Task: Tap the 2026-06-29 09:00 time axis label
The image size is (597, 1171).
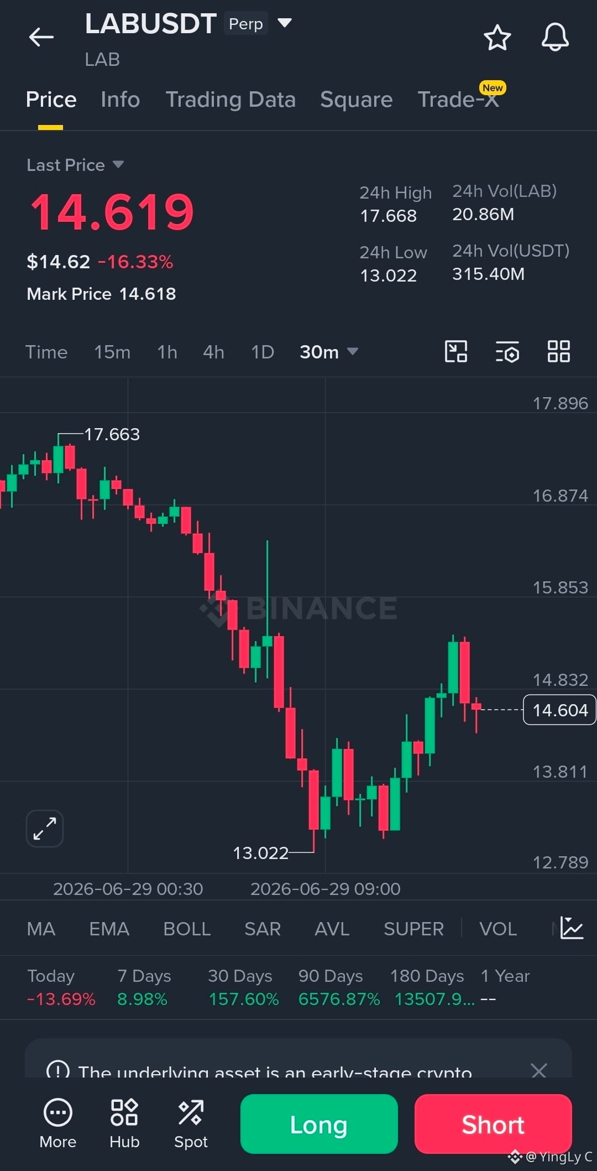Action: click(x=325, y=889)
